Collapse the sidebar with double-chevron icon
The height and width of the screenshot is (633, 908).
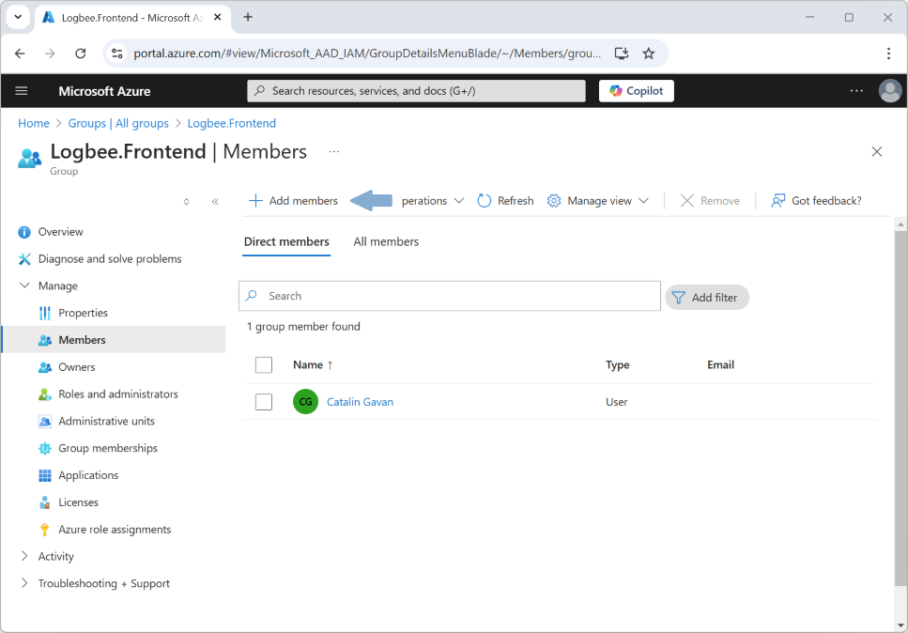tap(215, 202)
